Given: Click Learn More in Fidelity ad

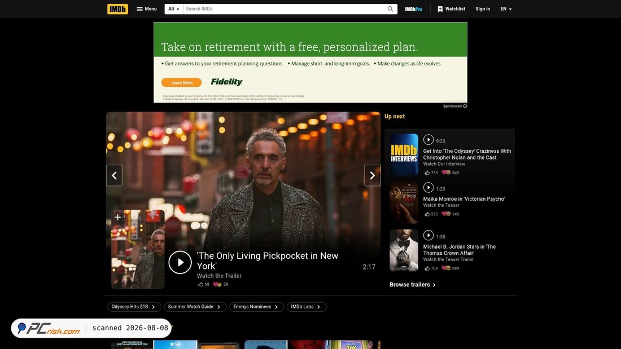Looking at the screenshot, I should (181, 82).
